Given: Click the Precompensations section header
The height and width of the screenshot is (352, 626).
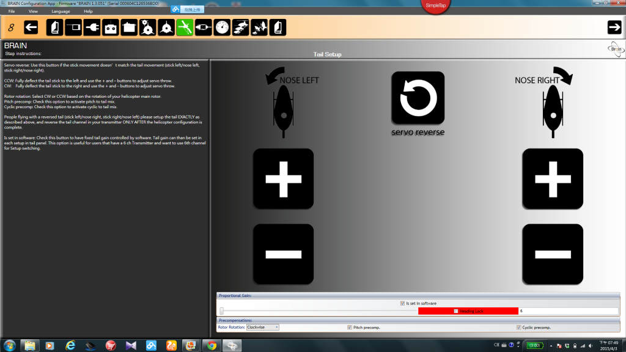Looking at the screenshot, I should (418, 320).
